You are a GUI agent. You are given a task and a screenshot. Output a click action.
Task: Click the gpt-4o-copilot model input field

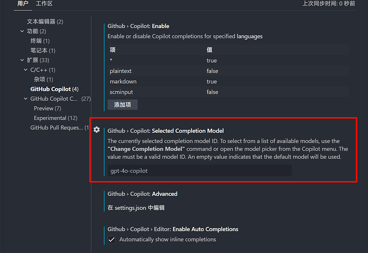199,170
